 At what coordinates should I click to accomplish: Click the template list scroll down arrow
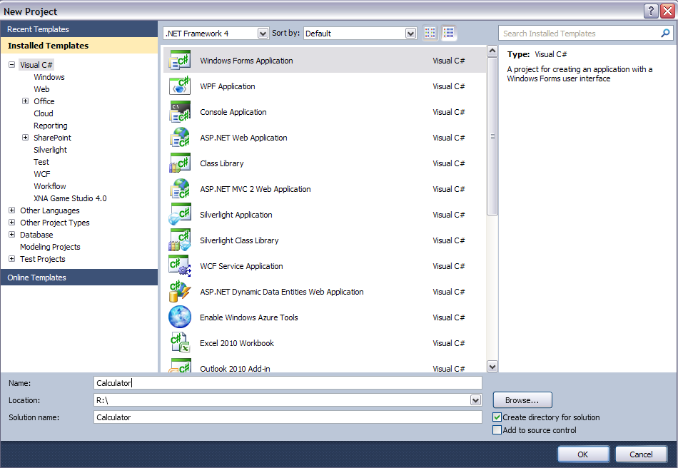pyautogui.click(x=492, y=367)
